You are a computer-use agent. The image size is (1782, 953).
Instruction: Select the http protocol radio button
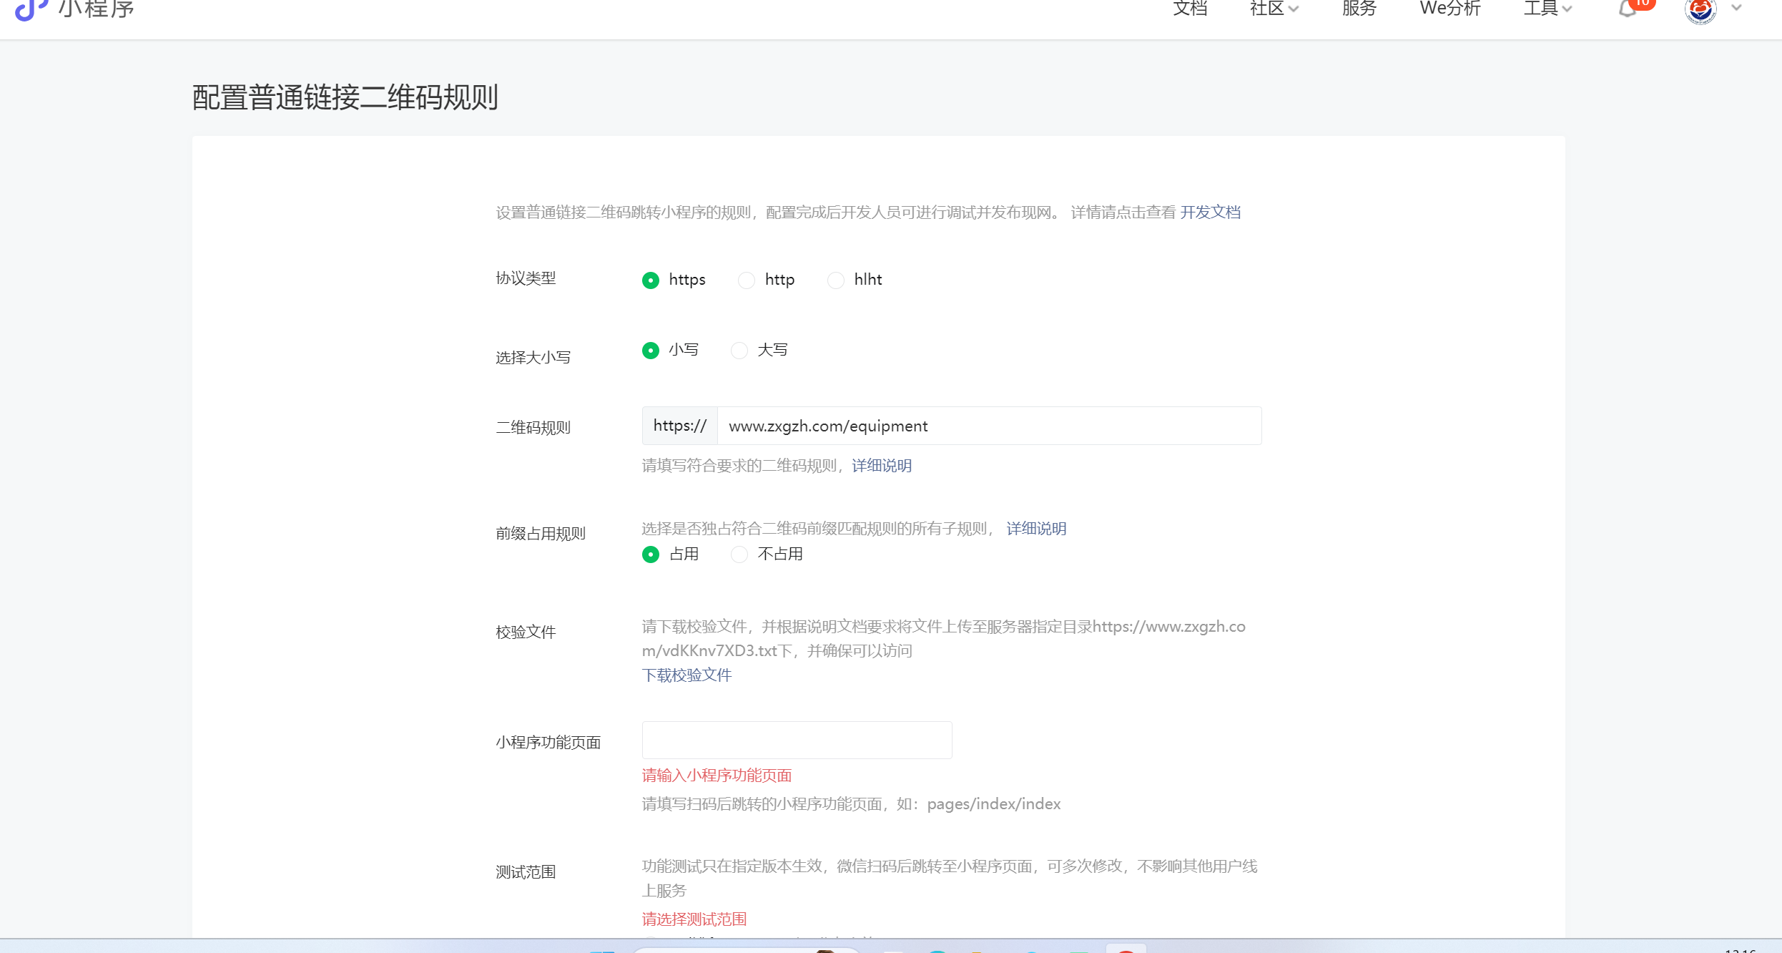tap(747, 280)
